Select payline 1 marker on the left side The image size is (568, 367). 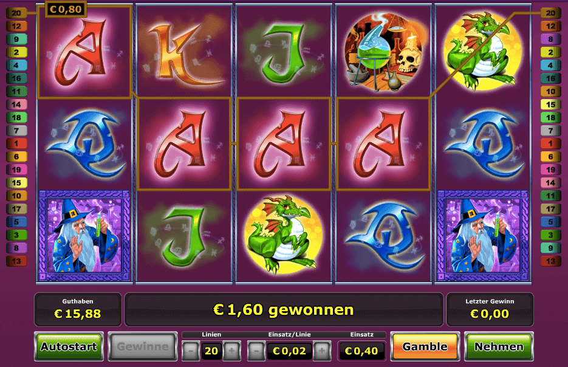[x=16, y=143]
